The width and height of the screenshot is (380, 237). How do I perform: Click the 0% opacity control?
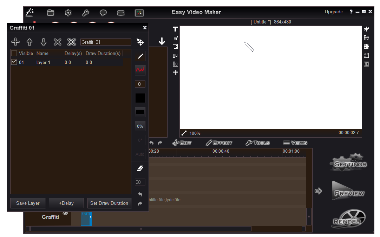coord(140,126)
